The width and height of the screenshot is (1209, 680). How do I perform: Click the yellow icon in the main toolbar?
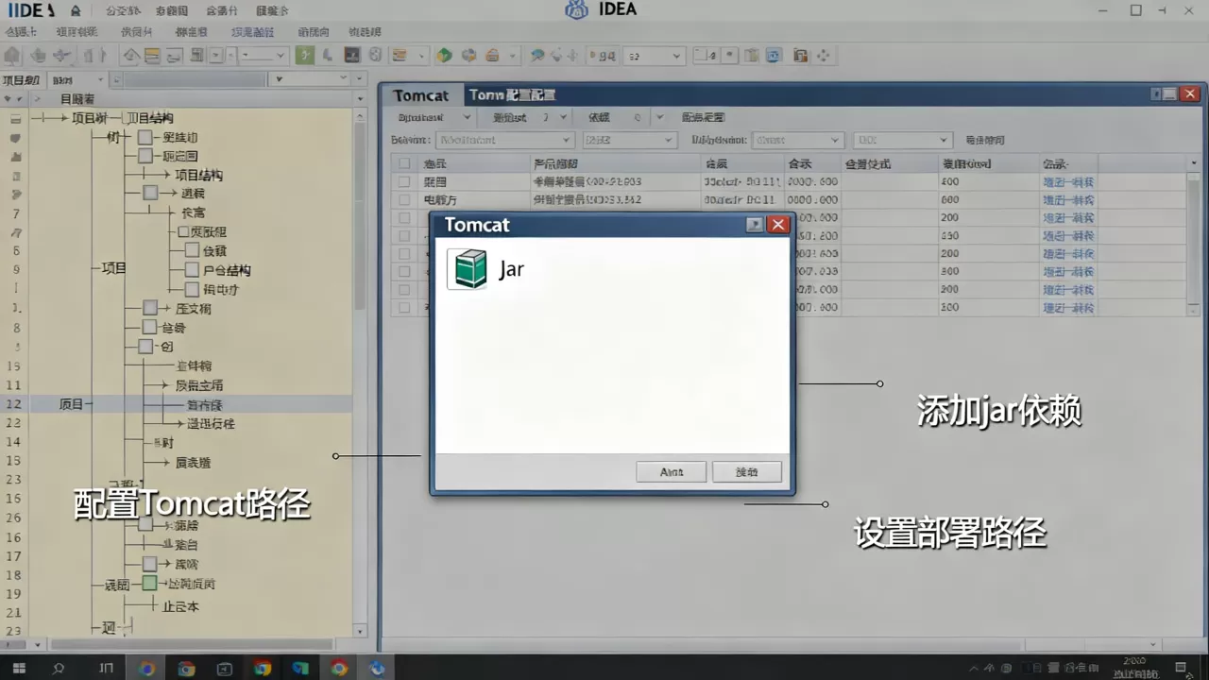[152, 56]
